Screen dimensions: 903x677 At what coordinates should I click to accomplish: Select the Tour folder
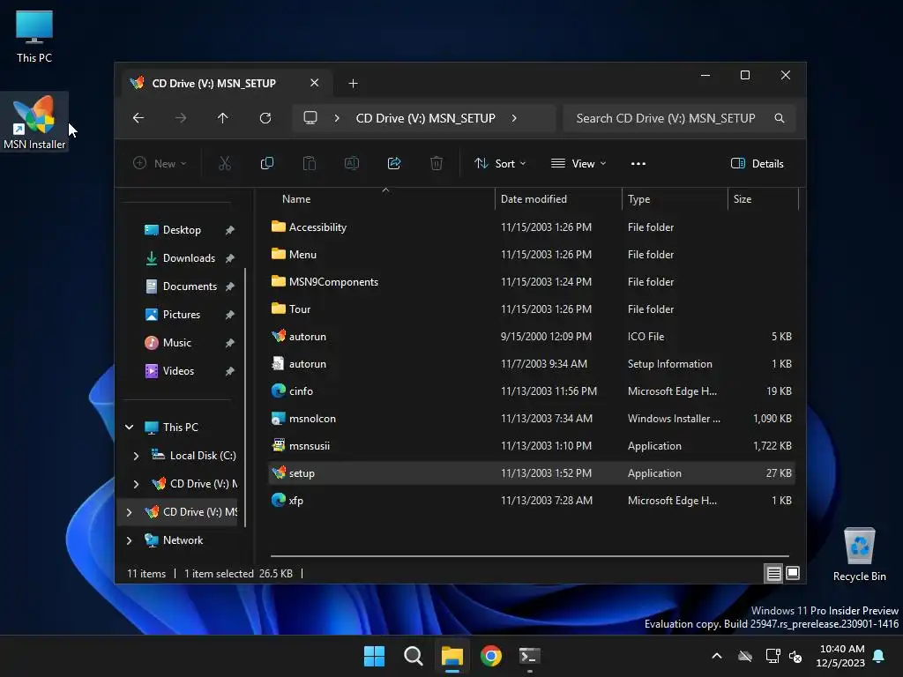coord(532,309)
